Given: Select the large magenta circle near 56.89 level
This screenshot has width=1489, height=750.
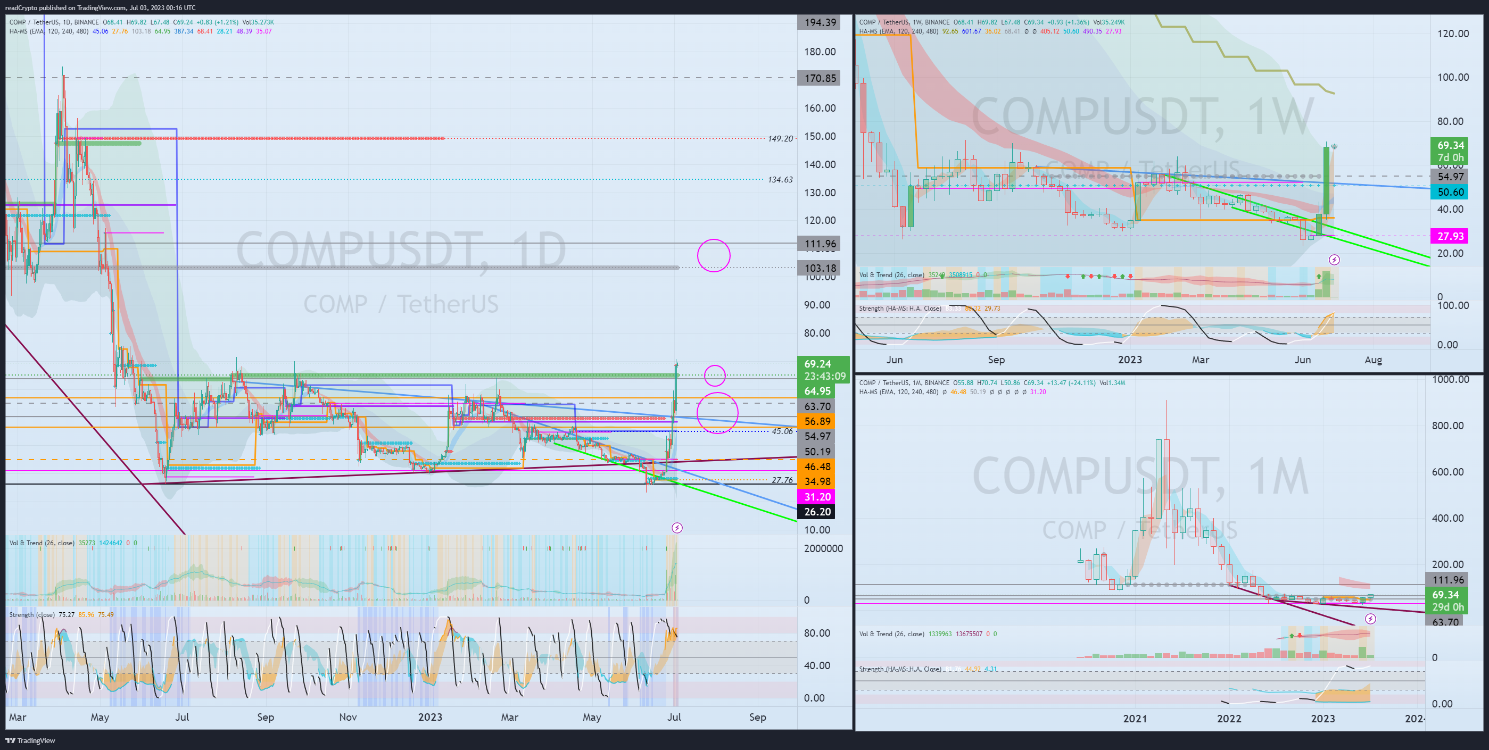Looking at the screenshot, I should click(x=717, y=413).
